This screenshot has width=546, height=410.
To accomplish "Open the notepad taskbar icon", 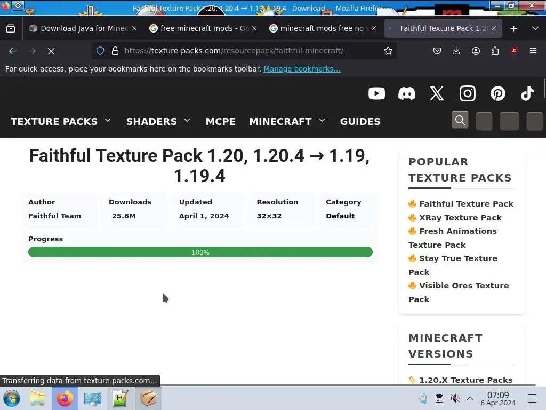I will (x=120, y=398).
